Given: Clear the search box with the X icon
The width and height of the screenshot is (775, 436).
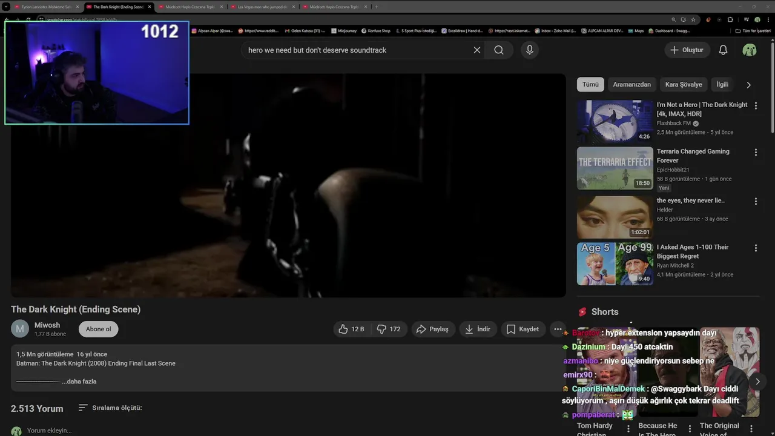Looking at the screenshot, I should click(x=477, y=50).
